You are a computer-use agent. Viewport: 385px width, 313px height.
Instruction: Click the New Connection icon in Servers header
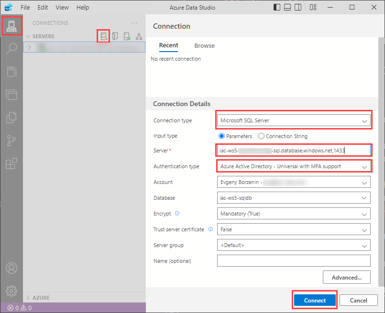(104, 36)
